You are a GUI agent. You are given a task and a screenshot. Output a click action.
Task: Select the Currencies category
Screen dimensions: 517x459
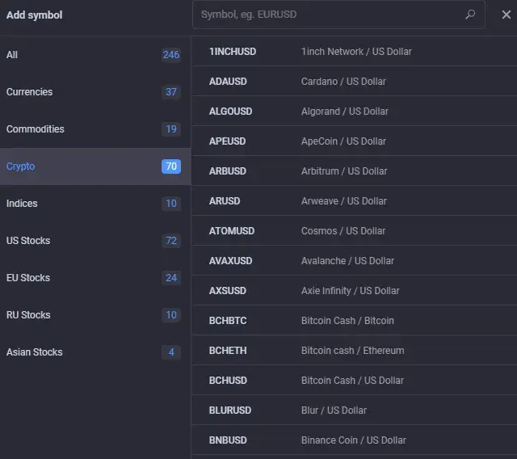(95, 92)
